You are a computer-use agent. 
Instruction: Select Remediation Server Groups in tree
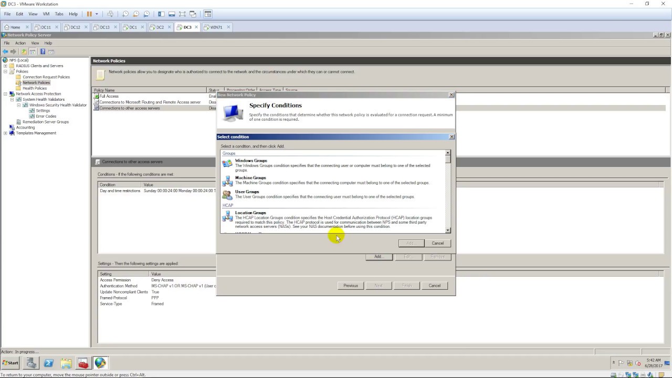[45, 122]
